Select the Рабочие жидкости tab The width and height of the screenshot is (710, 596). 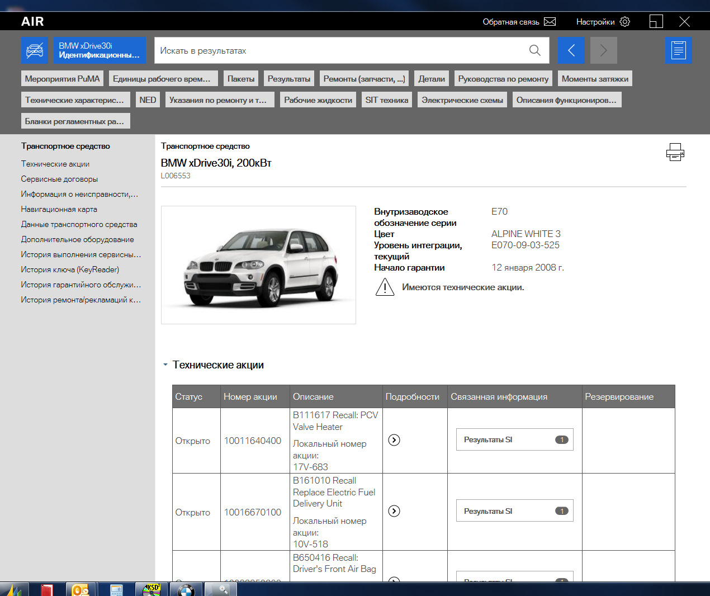pos(318,100)
